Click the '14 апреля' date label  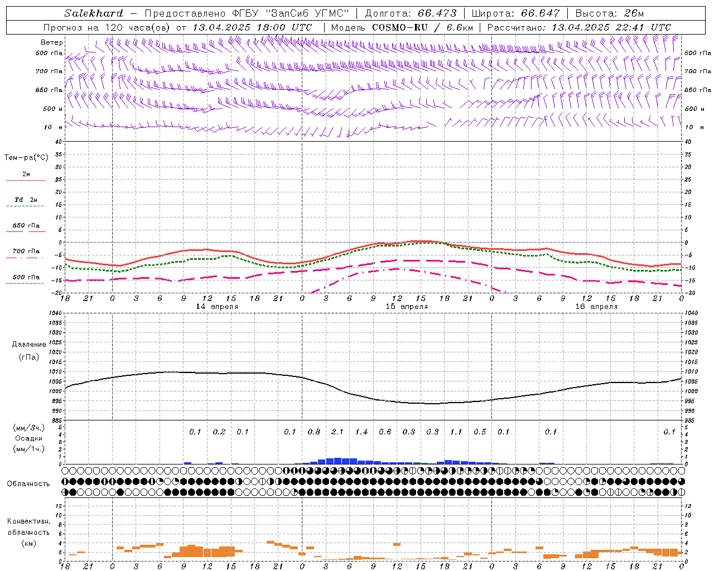pyautogui.click(x=217, y=307)
